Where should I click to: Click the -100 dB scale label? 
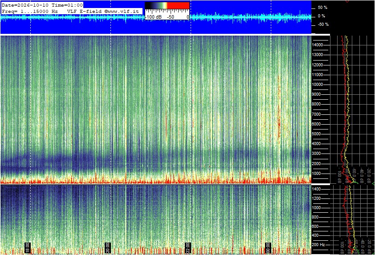click(x=154, y=17)
